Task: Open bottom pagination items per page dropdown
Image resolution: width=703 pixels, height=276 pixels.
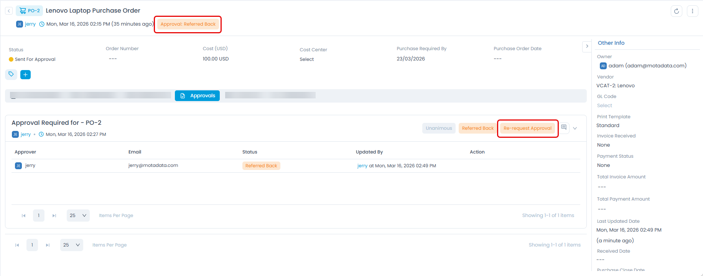Action: [71, 245]
